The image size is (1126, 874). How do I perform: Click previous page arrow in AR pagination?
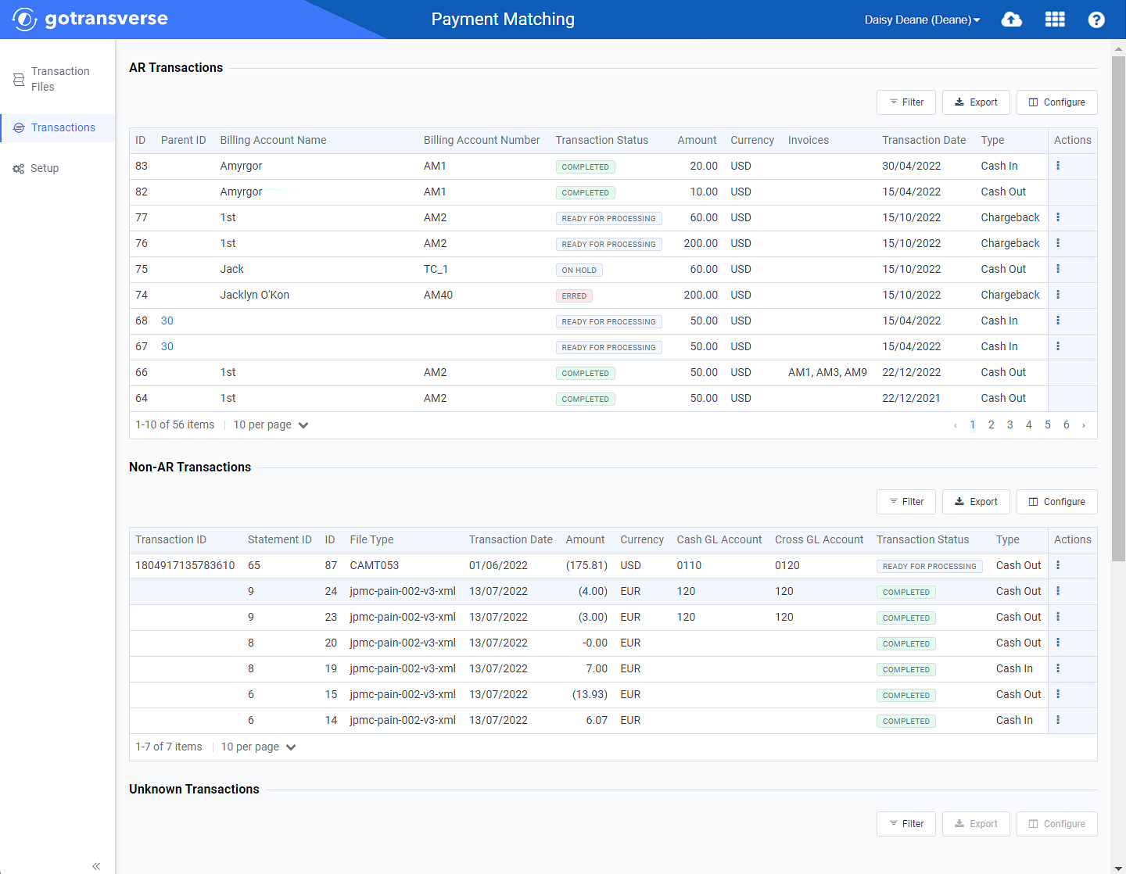955,425
